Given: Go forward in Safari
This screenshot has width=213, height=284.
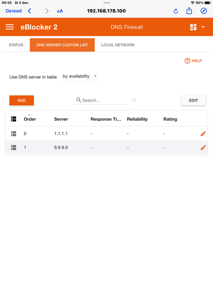Looking at the screenshot, I should (47, 11).
